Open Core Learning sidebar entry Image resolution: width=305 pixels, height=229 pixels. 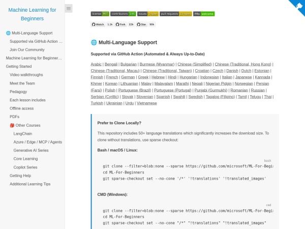coord(26,159)
